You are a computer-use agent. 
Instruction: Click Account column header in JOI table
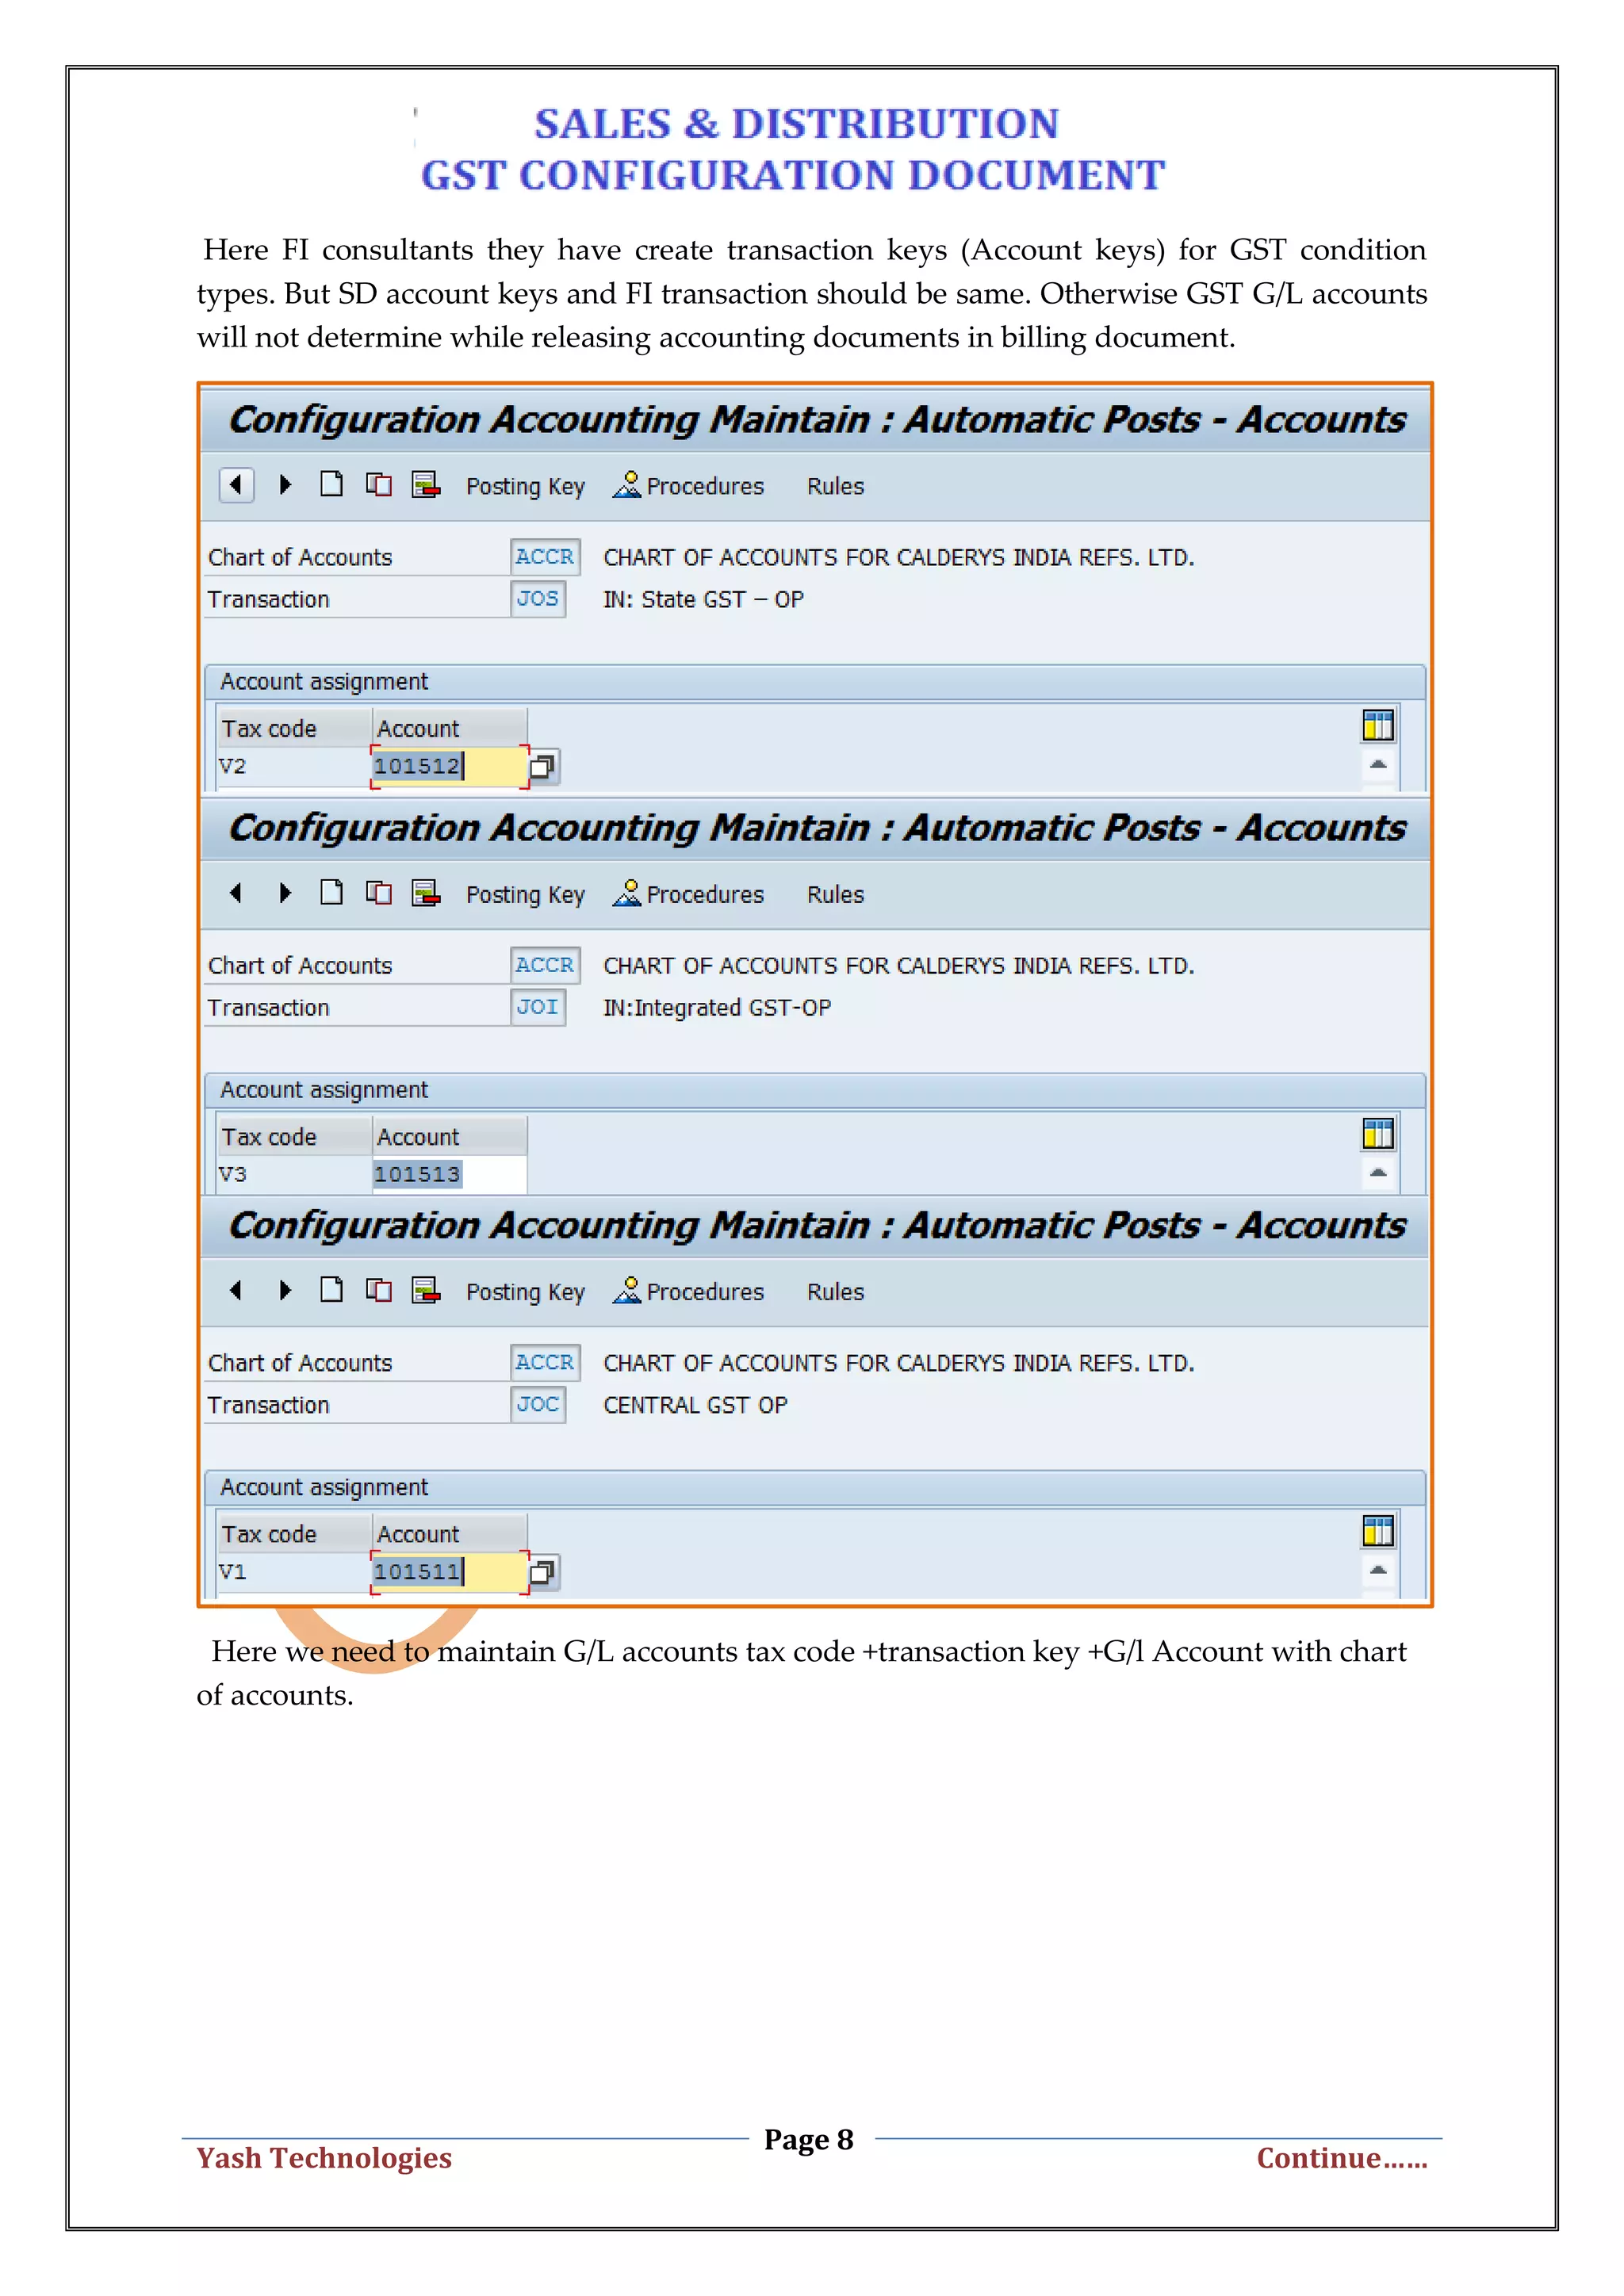point(449,1136)
